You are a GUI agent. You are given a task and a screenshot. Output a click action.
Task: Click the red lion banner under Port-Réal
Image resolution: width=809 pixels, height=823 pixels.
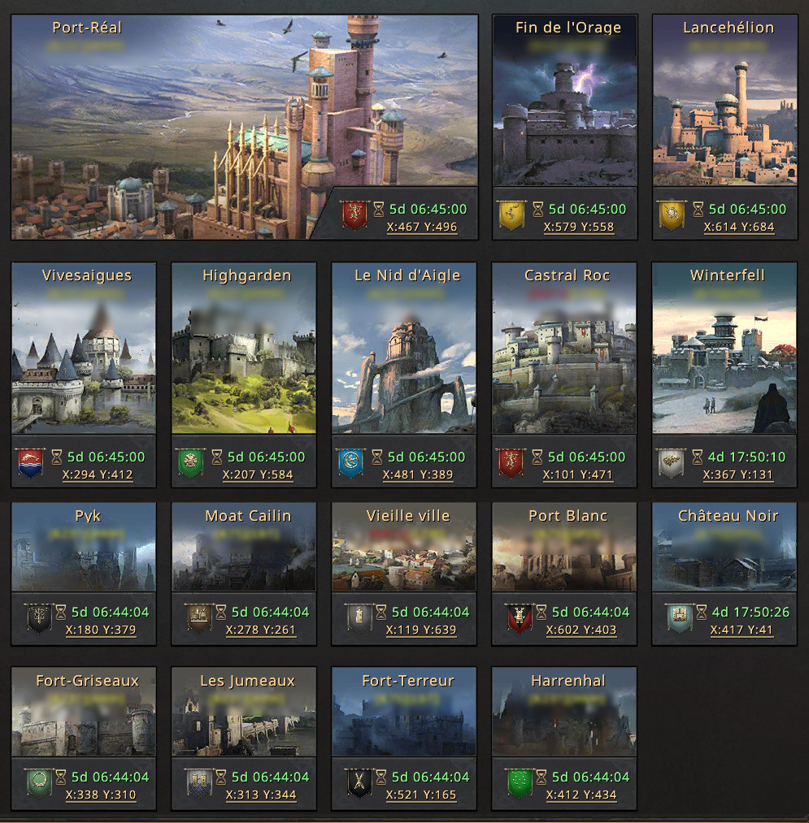coord(354,215)
